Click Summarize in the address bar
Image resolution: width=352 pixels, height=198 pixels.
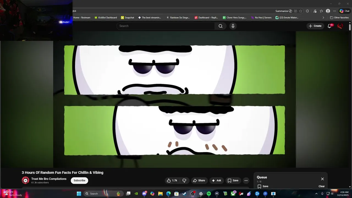coord(284,11)
